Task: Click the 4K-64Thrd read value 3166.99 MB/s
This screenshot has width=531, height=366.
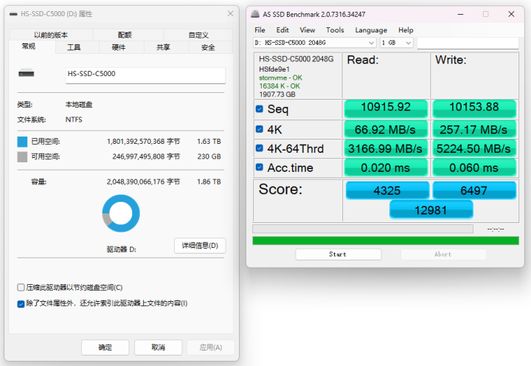Action: 386,148
